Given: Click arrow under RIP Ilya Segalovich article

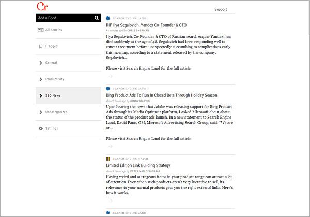Looking at the screenshot, I should pyautogui.click(x=110, y=76).
